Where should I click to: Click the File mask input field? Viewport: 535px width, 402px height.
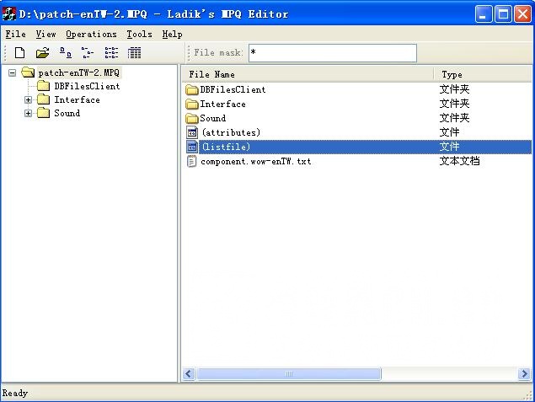333,53
